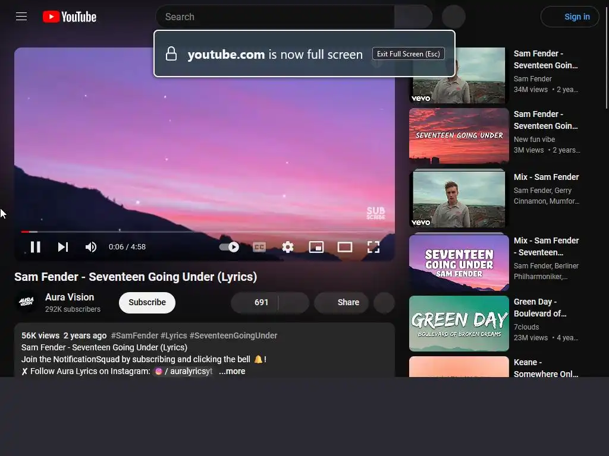The image size is (609, 456).
Task: Click the video progress bar
Action: [x=205, y=232]
